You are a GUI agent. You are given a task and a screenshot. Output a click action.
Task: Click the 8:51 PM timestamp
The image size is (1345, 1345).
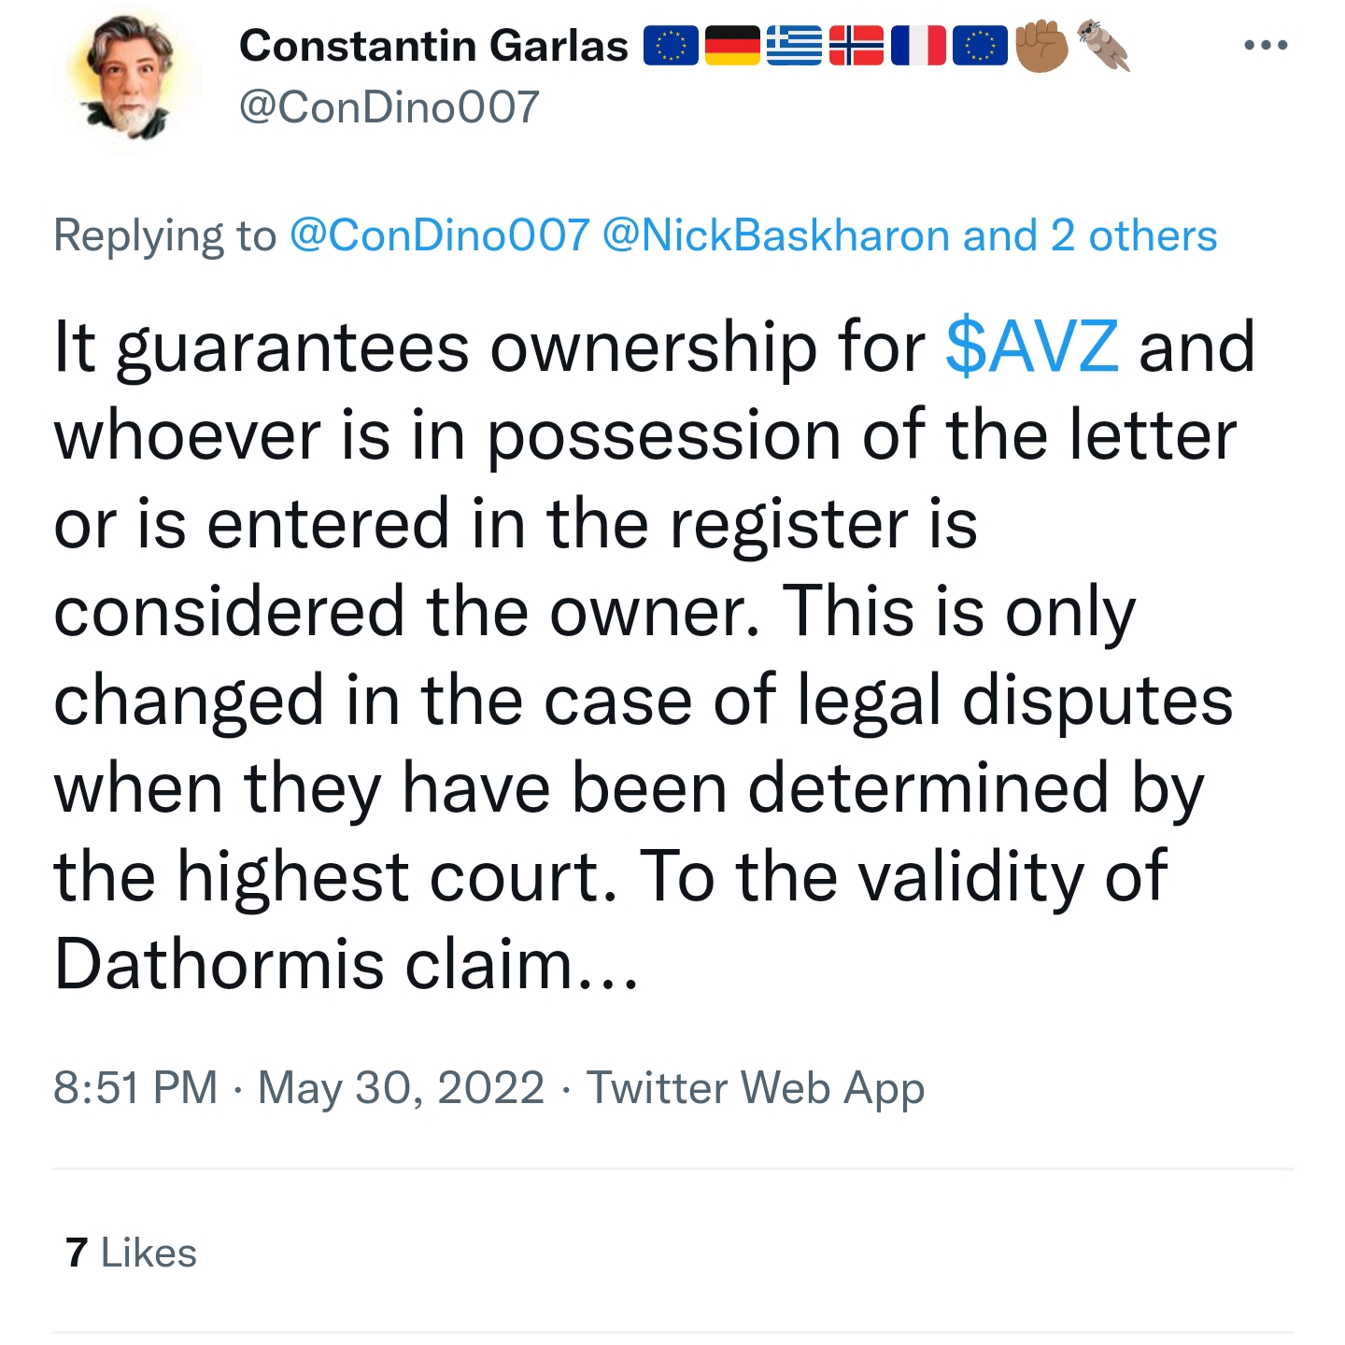(135, 1088)
